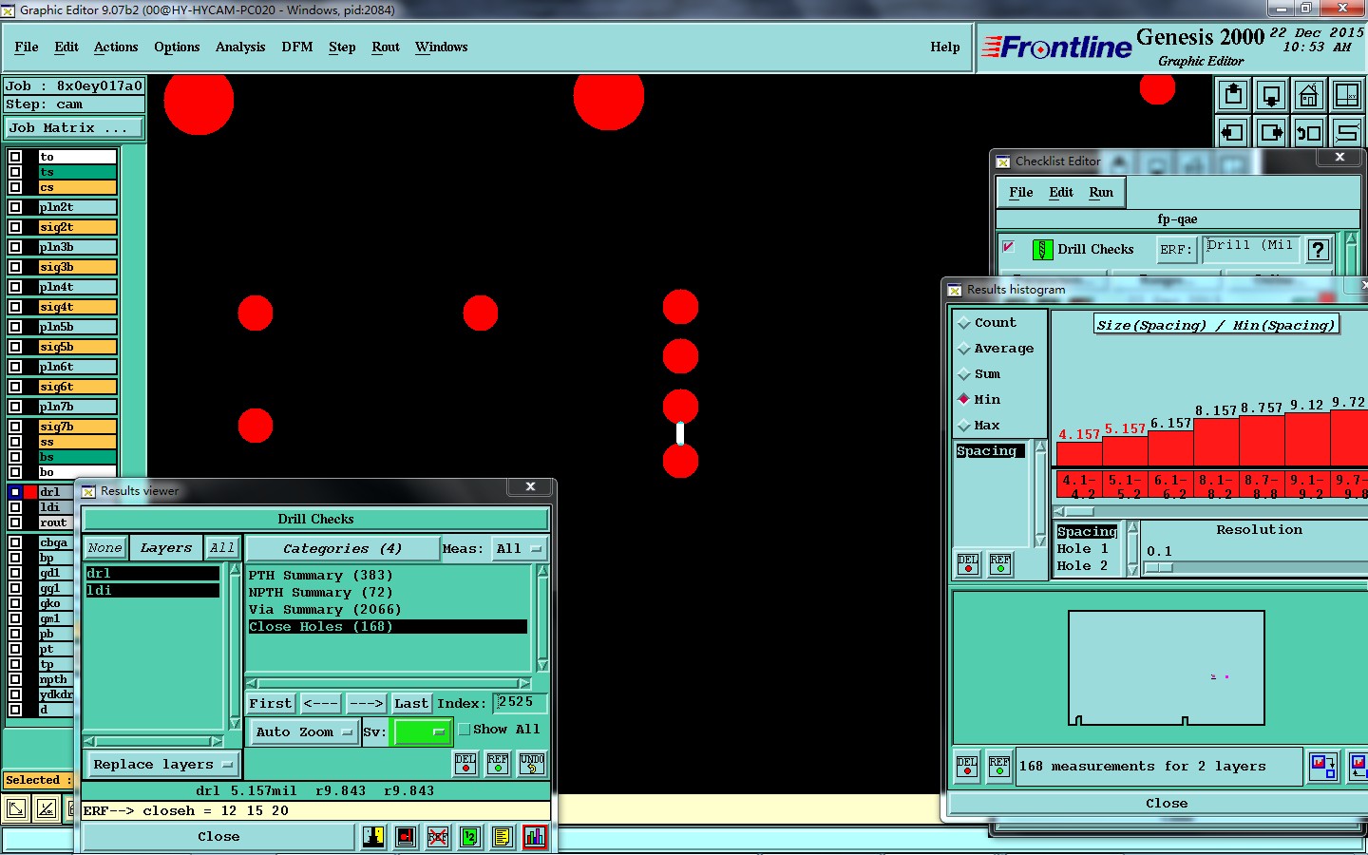Viewport: 1368px width, 855px height.
Task: Click the previous view undo icon
Action: tap(1309, 132)
